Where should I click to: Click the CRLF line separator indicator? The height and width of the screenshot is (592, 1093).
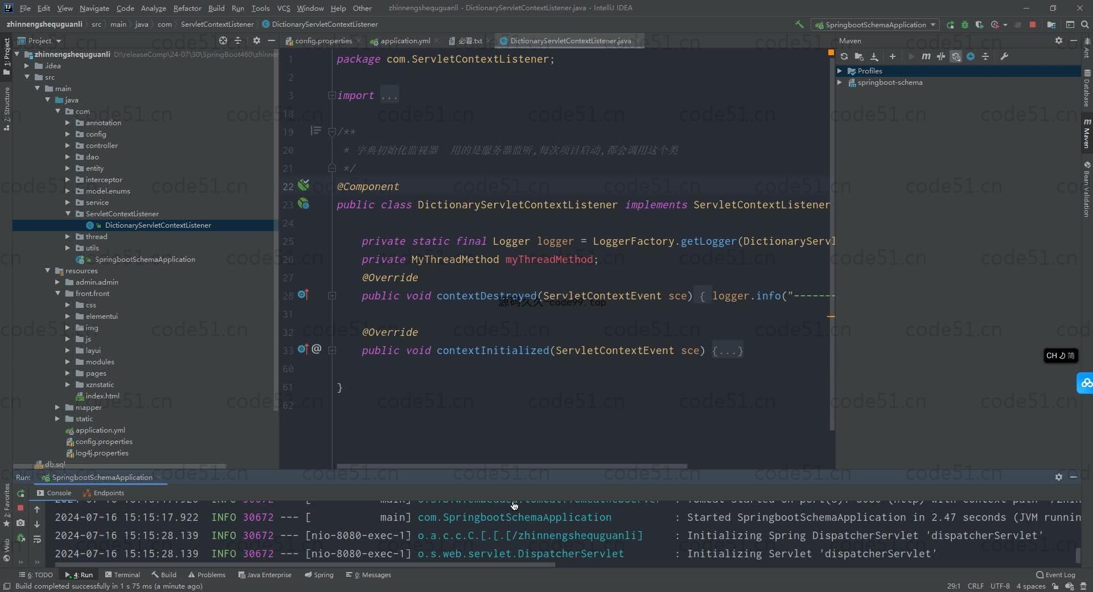point(975,586)
